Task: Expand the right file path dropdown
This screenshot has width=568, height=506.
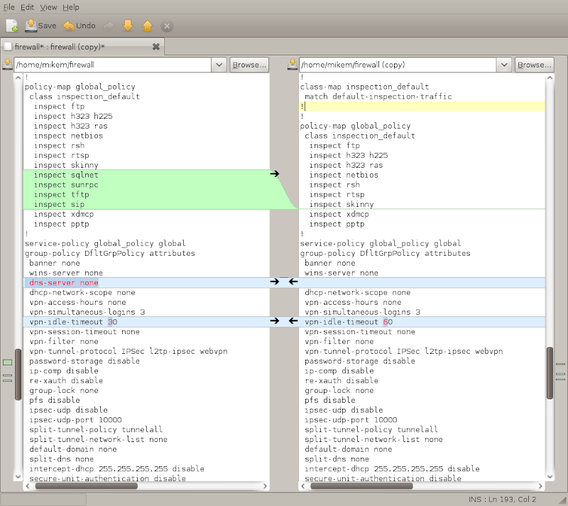Action: click(x=504, y=65)
